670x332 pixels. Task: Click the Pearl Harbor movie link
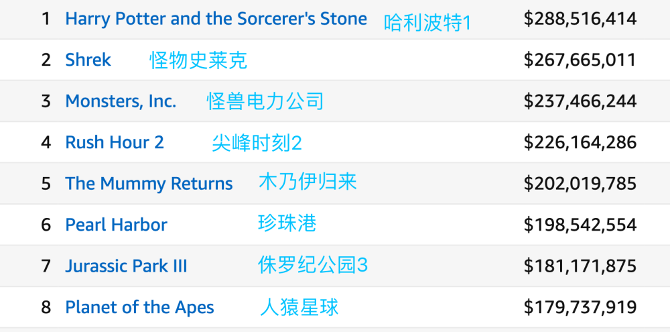point(116,225)
